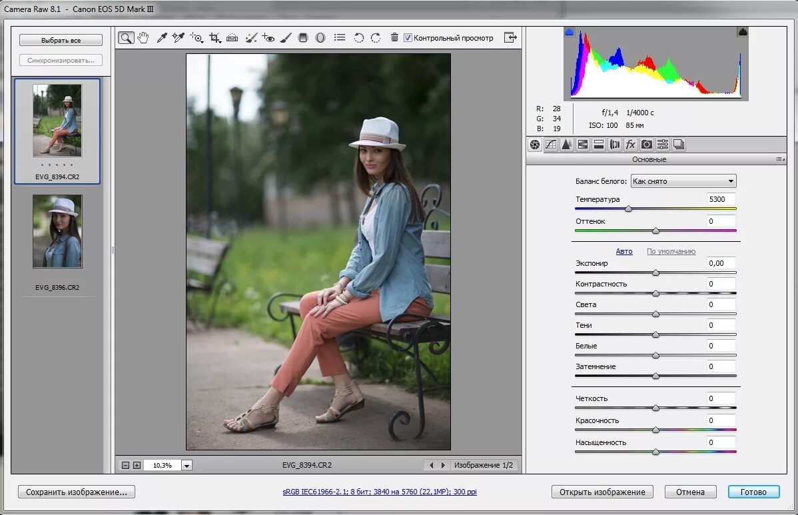
Task: Select the Crop tool
Action: (x=214, y=38)
